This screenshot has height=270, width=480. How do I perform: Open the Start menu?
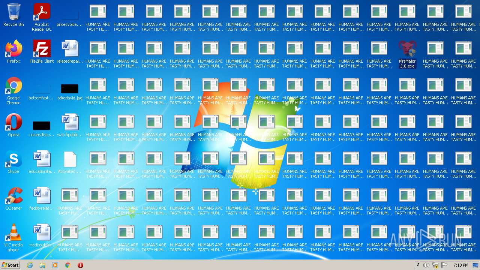[10, 265]
